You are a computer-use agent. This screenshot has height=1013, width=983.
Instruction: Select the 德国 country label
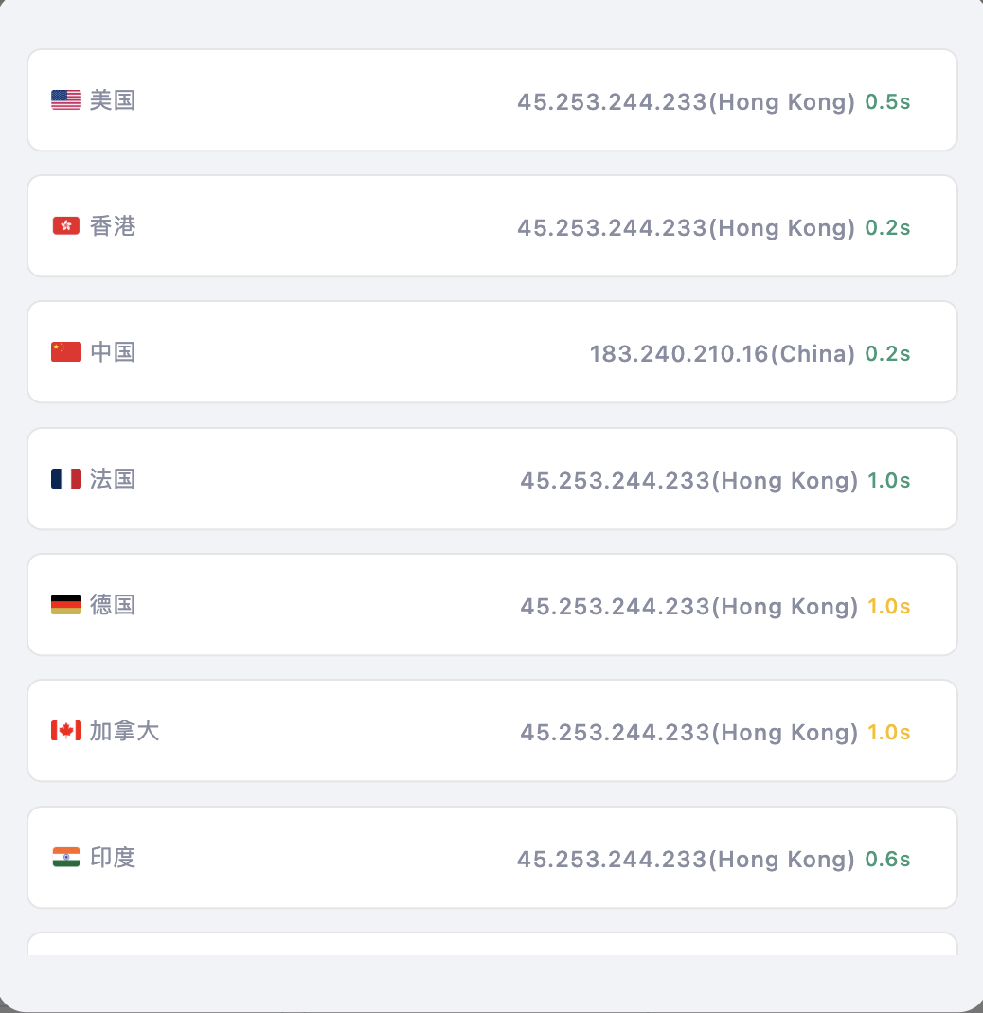tap(113, 605)
